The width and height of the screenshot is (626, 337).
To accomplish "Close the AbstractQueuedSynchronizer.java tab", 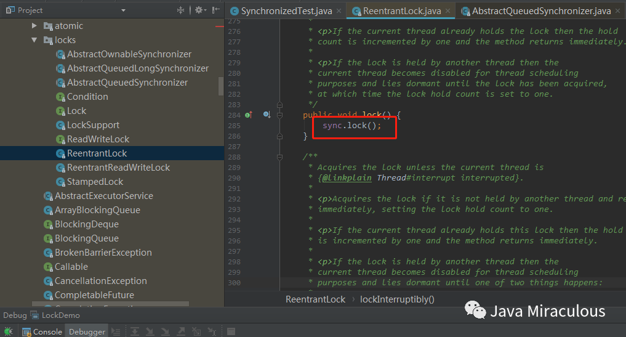I will click(617, 11).
